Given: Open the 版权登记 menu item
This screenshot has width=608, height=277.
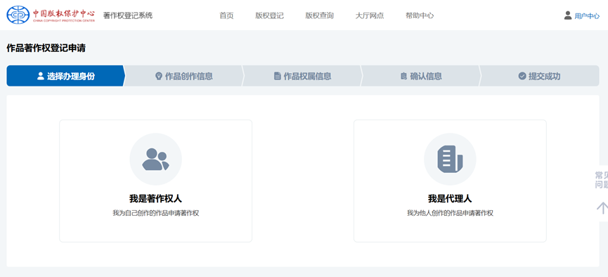Looking at the screenshot, I should pyautogui.click(x=269, y=16).
